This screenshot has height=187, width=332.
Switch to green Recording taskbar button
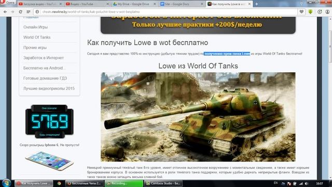point(124,183)
